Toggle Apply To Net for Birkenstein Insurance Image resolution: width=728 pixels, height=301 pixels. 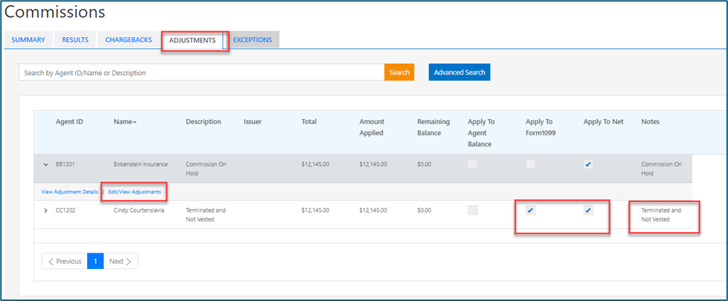tap(588, 164)
